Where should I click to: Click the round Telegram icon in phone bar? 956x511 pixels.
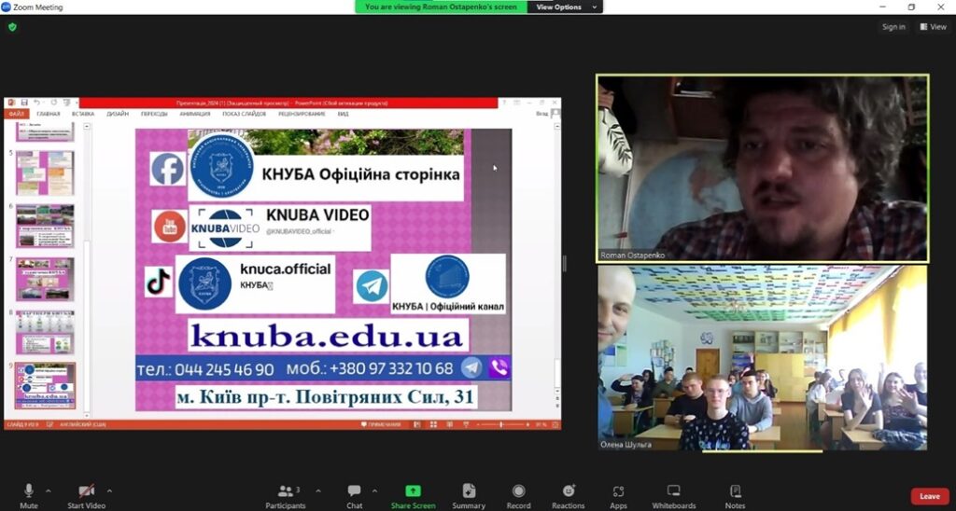tap(471, 368)
